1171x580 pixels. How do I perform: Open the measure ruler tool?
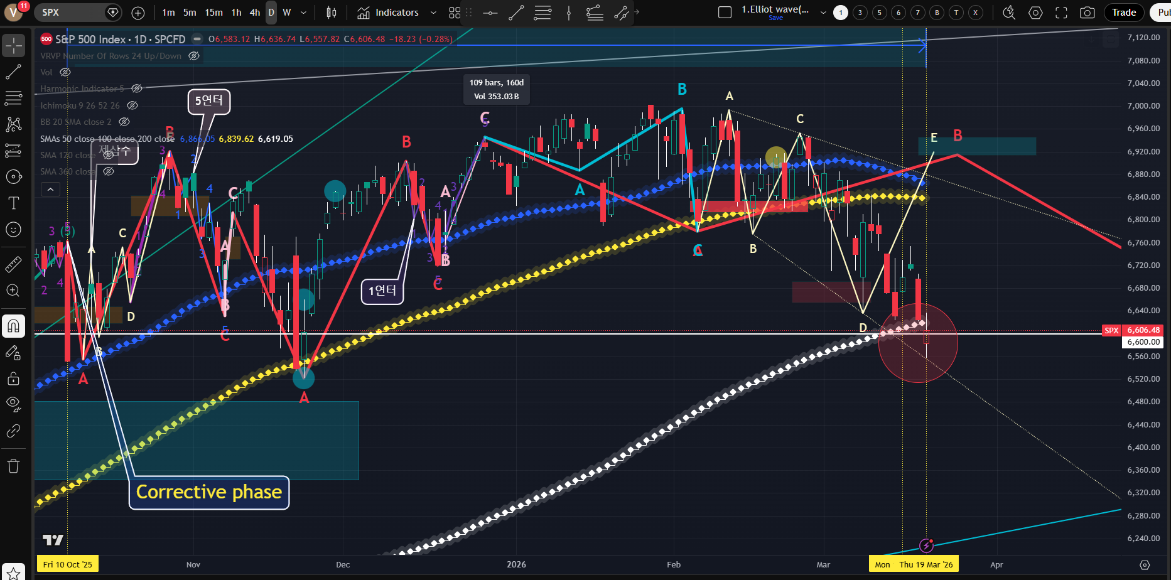click(x=13, y=264)
